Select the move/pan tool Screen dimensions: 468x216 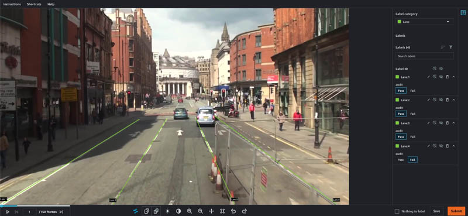pyautogui.click(x=211, y=211)
